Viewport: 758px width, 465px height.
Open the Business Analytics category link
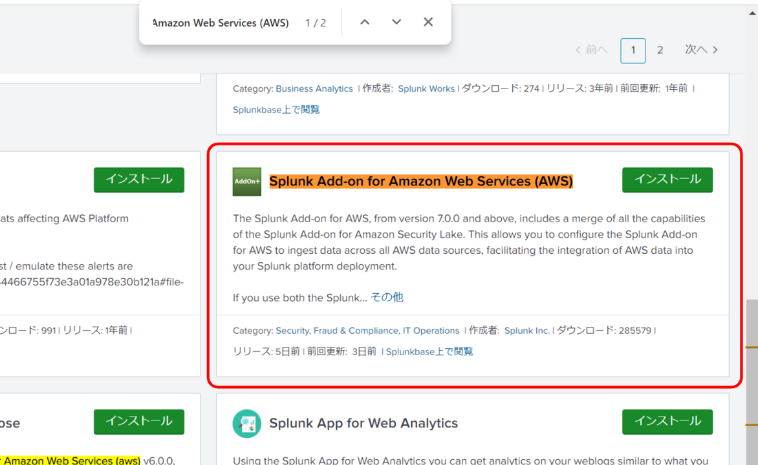[x=314, y=88]
